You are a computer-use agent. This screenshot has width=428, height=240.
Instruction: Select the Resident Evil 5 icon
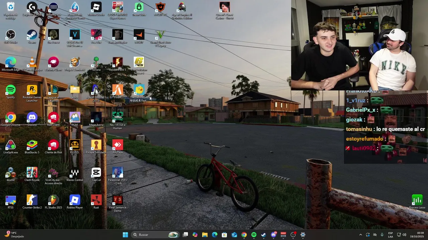(118, 64)
